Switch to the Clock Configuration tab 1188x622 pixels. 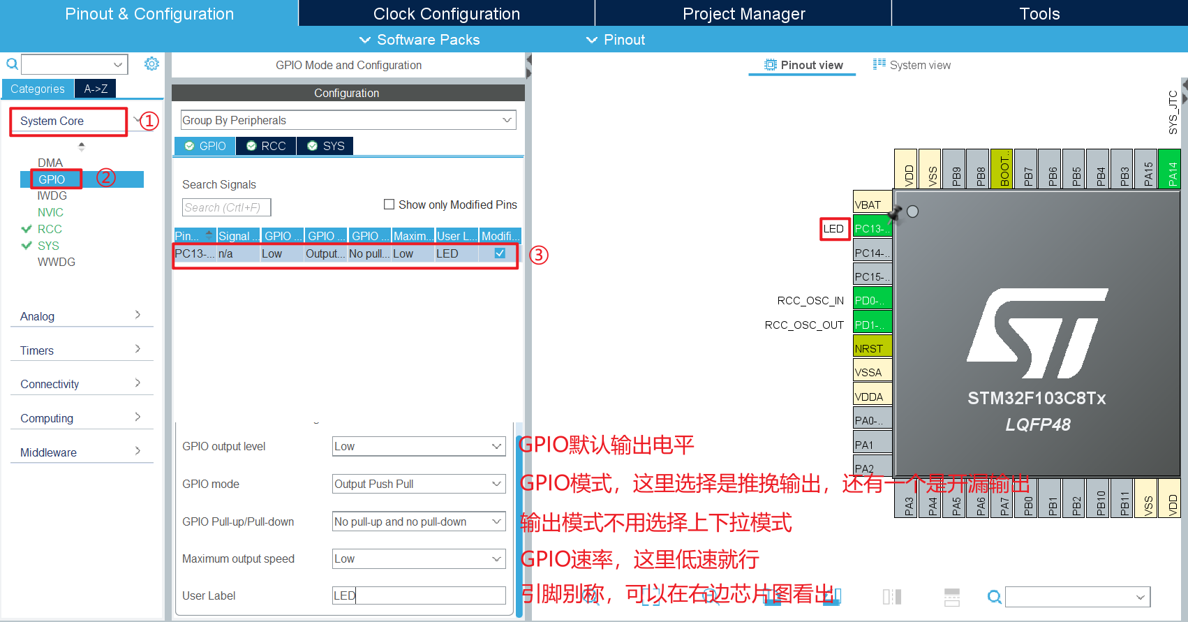coord(447,13)
